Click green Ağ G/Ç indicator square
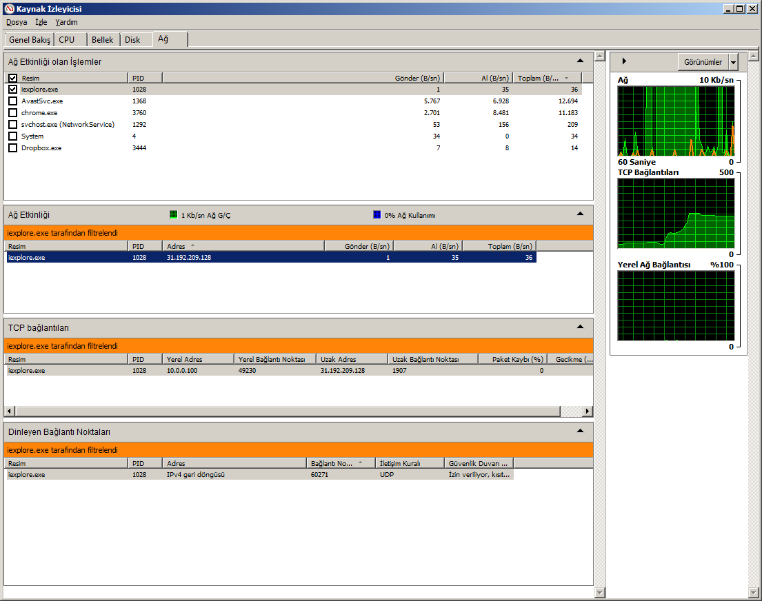Viewport: 762px width, 601px height. [174, 215]
